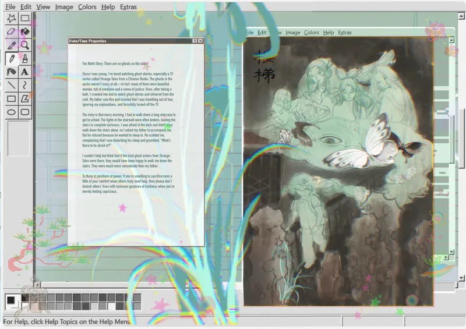Click the foreground/background color indicator box
The image size is (466, 329).
(x=12, y=301)
